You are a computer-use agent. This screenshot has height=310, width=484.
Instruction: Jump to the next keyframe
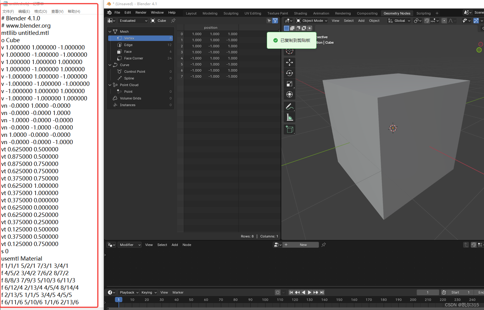[316, 292]
